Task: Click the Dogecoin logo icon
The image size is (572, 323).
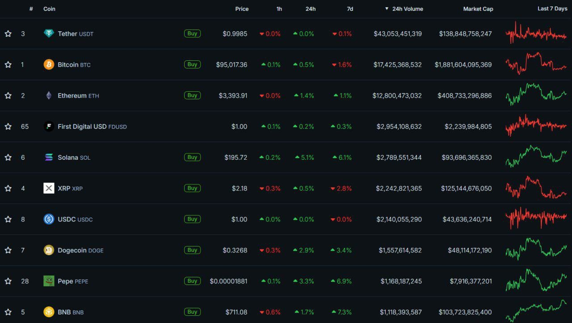Action: pyautogui.click(x=49, y=250)
